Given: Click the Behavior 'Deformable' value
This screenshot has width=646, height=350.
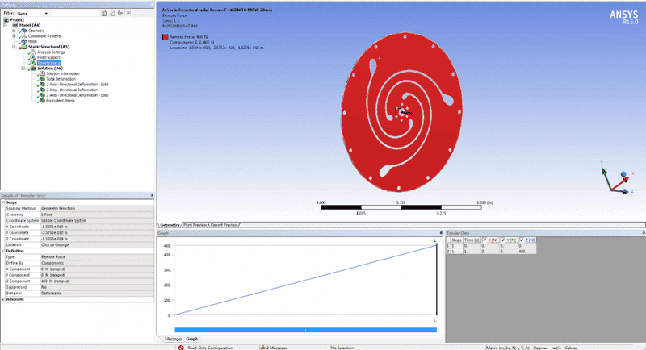Looking at the screenshot, I should [97, 294].
